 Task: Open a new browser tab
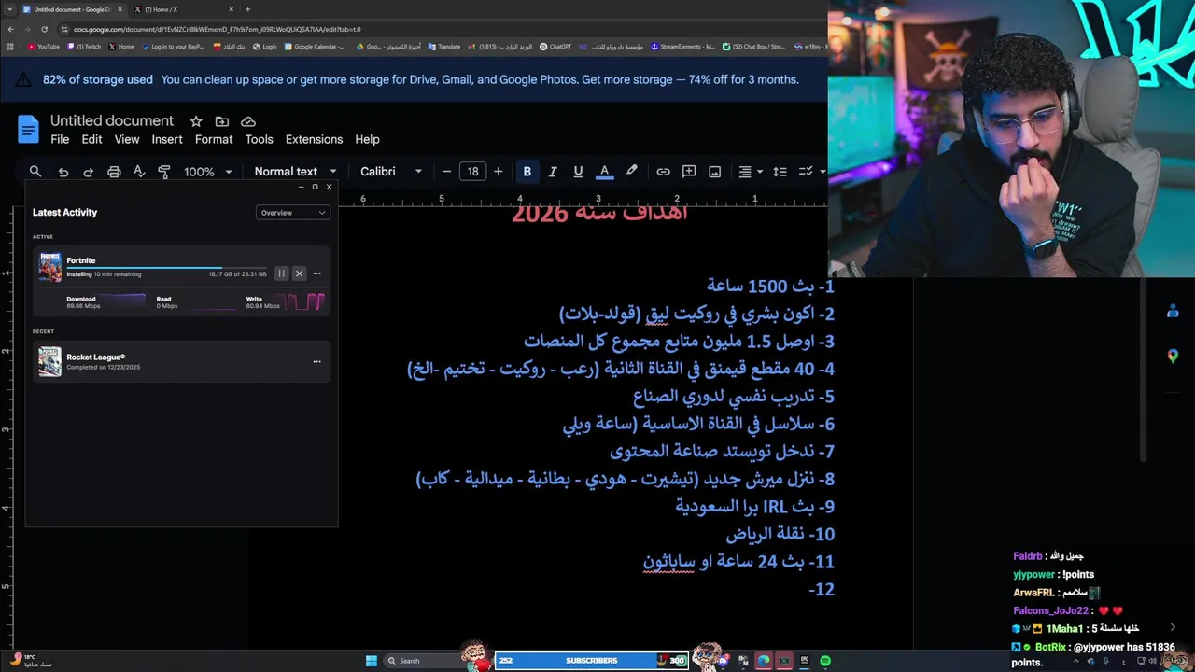[247, 9]
